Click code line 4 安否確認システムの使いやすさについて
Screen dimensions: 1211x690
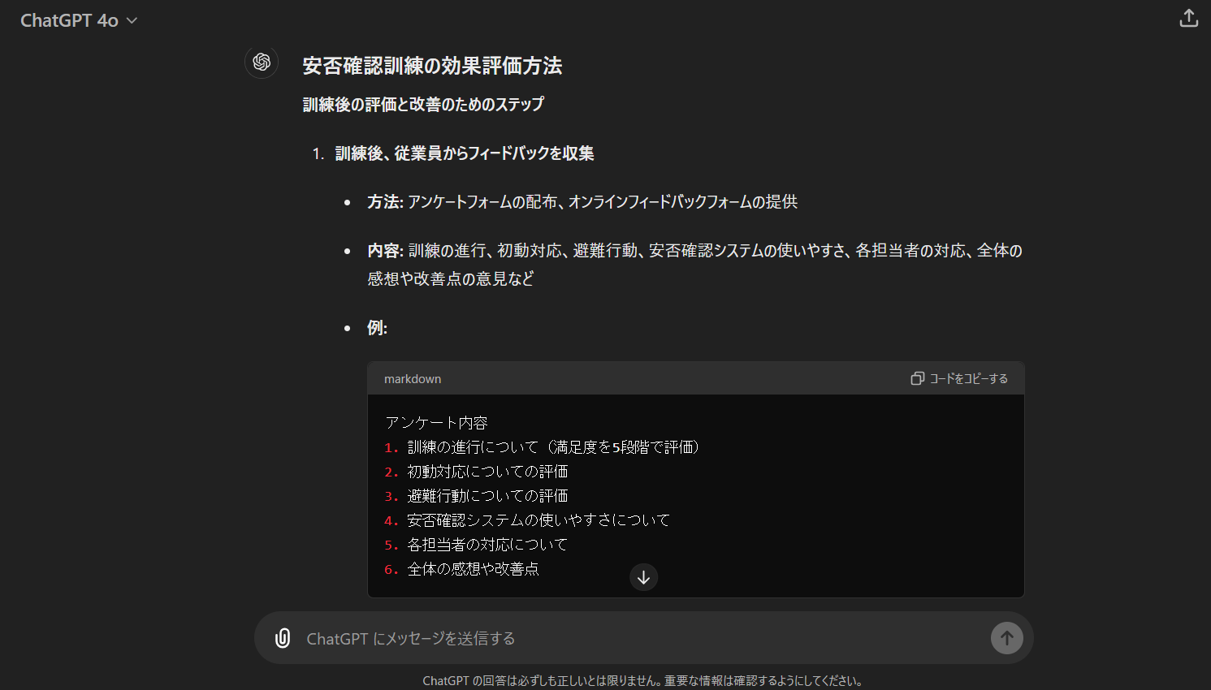[538, 520]
